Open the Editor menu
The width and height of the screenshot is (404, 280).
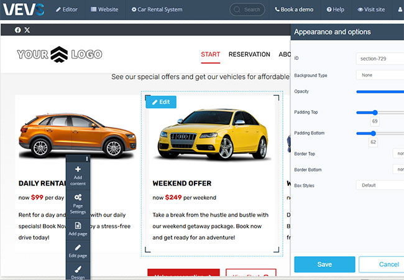[67, 9]
